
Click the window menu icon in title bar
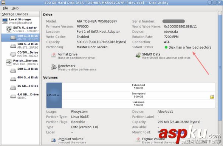[x=3, y=2]
